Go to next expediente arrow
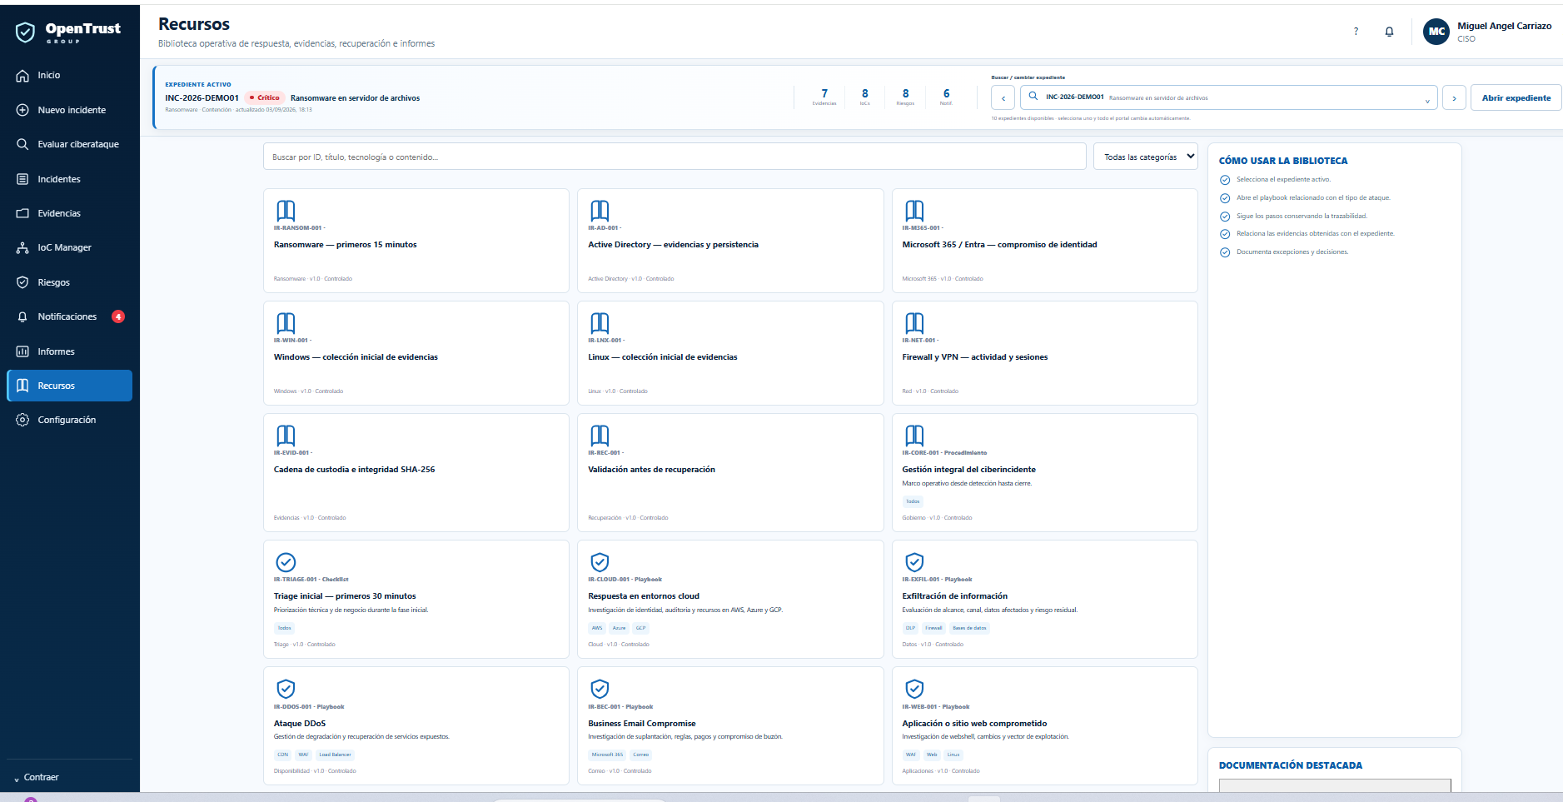 click(1454, 97)
